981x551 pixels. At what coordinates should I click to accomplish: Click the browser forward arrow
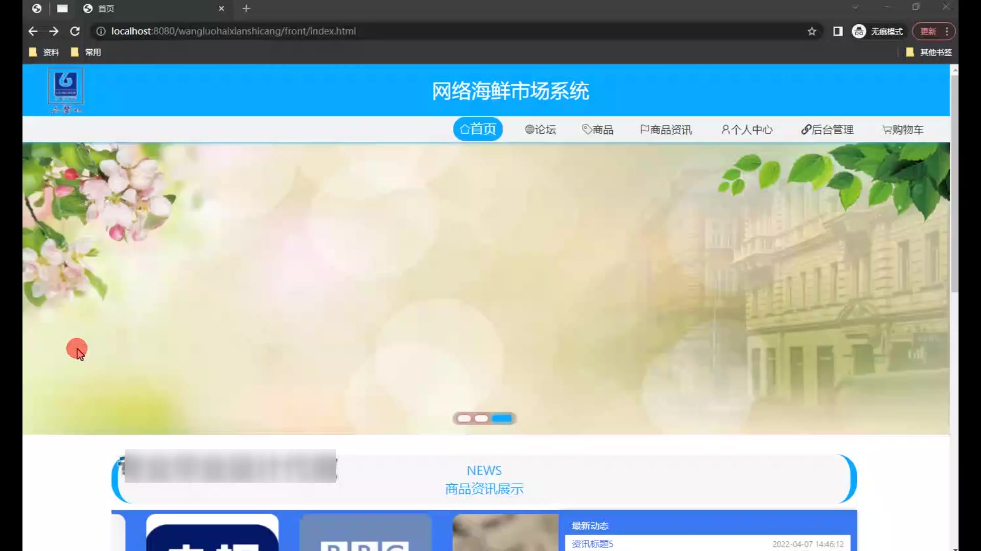[54, 31]
